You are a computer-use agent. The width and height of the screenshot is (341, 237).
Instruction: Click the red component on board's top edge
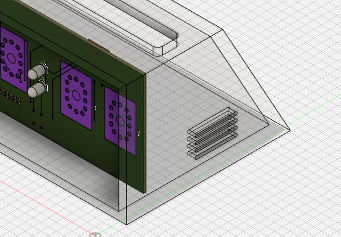99,46
